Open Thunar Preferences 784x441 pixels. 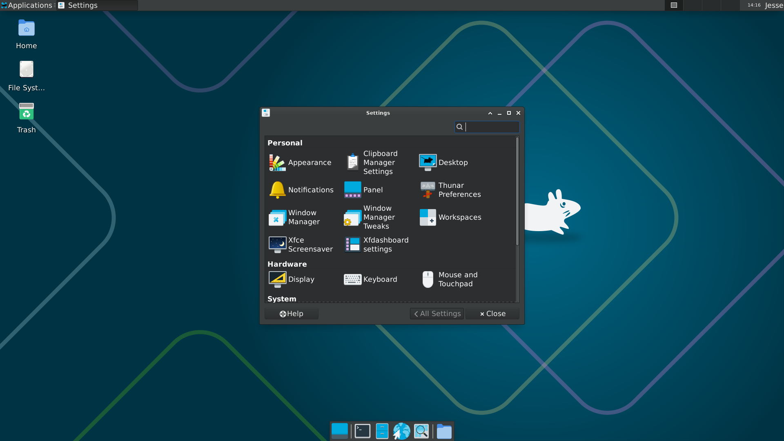(450, 190)
